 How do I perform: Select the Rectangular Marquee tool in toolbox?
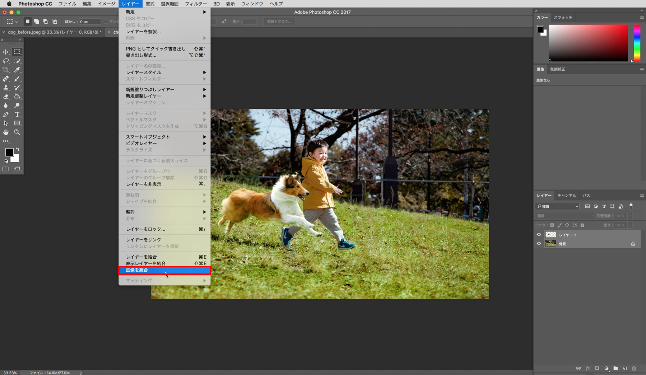(17, 52)
